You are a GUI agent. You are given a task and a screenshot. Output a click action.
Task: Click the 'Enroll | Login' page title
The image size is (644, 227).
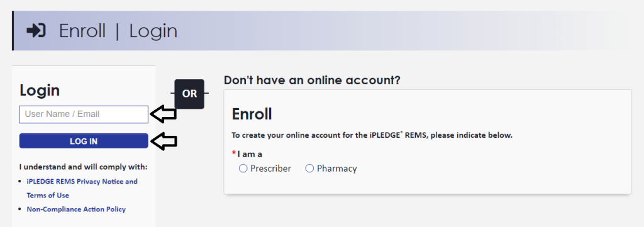tap(118, 31)
